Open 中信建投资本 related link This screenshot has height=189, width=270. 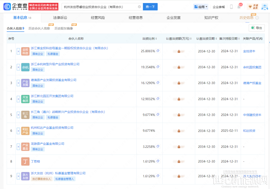252,115
